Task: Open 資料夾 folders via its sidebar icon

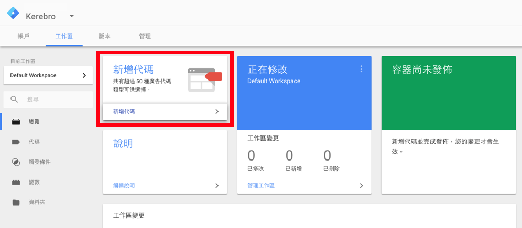Action: tap(16, 202)
